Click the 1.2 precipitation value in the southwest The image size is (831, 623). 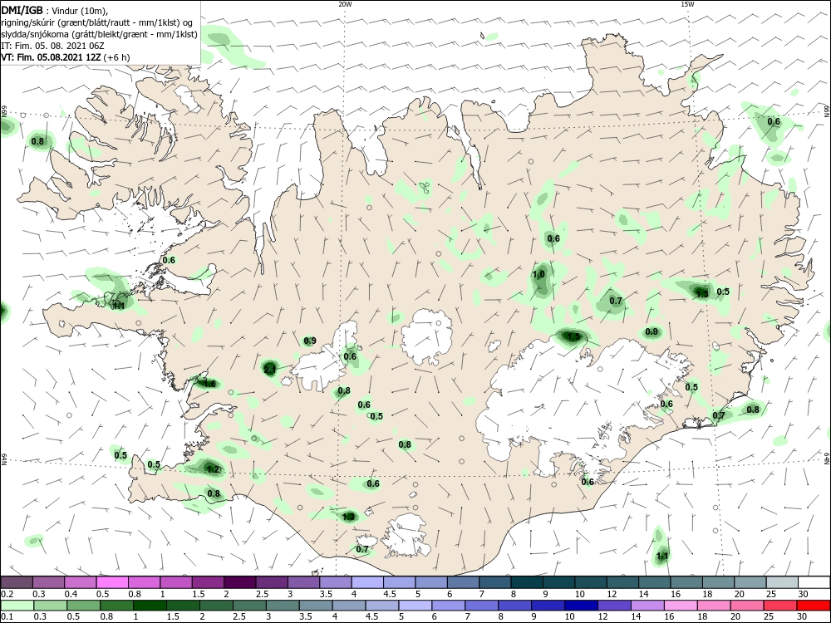[x=213, y=469]
